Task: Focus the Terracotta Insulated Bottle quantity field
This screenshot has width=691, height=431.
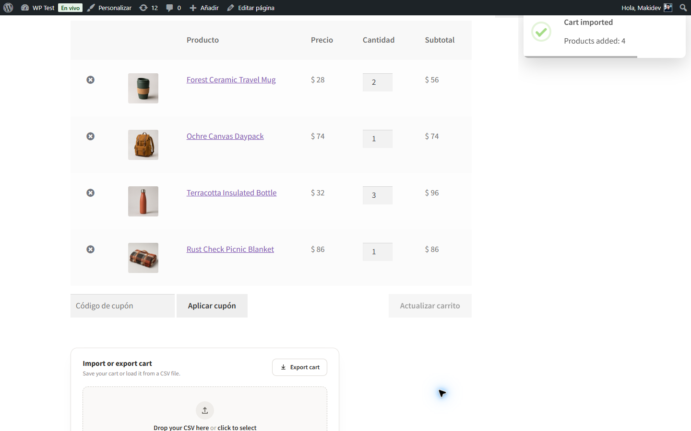Action: click(x=378, y=195)
